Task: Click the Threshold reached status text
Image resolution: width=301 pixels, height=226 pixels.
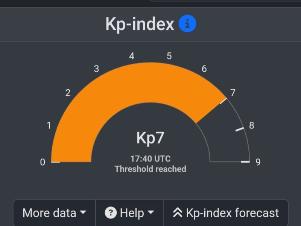Action: tap(150, 169)
